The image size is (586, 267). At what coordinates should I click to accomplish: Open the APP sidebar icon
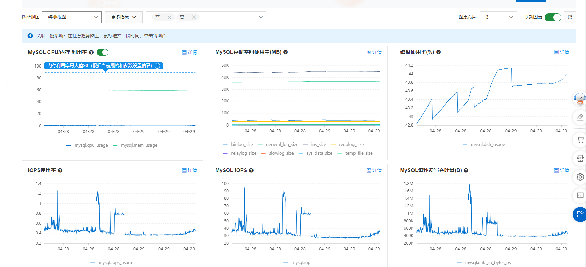[x=580, y=158]
